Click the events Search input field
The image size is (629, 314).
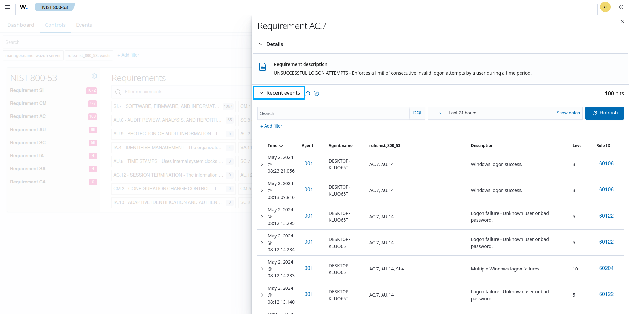(333, 113)
